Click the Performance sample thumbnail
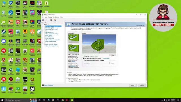The width and height of the screenshot is (181, 102). coord(74,39)
